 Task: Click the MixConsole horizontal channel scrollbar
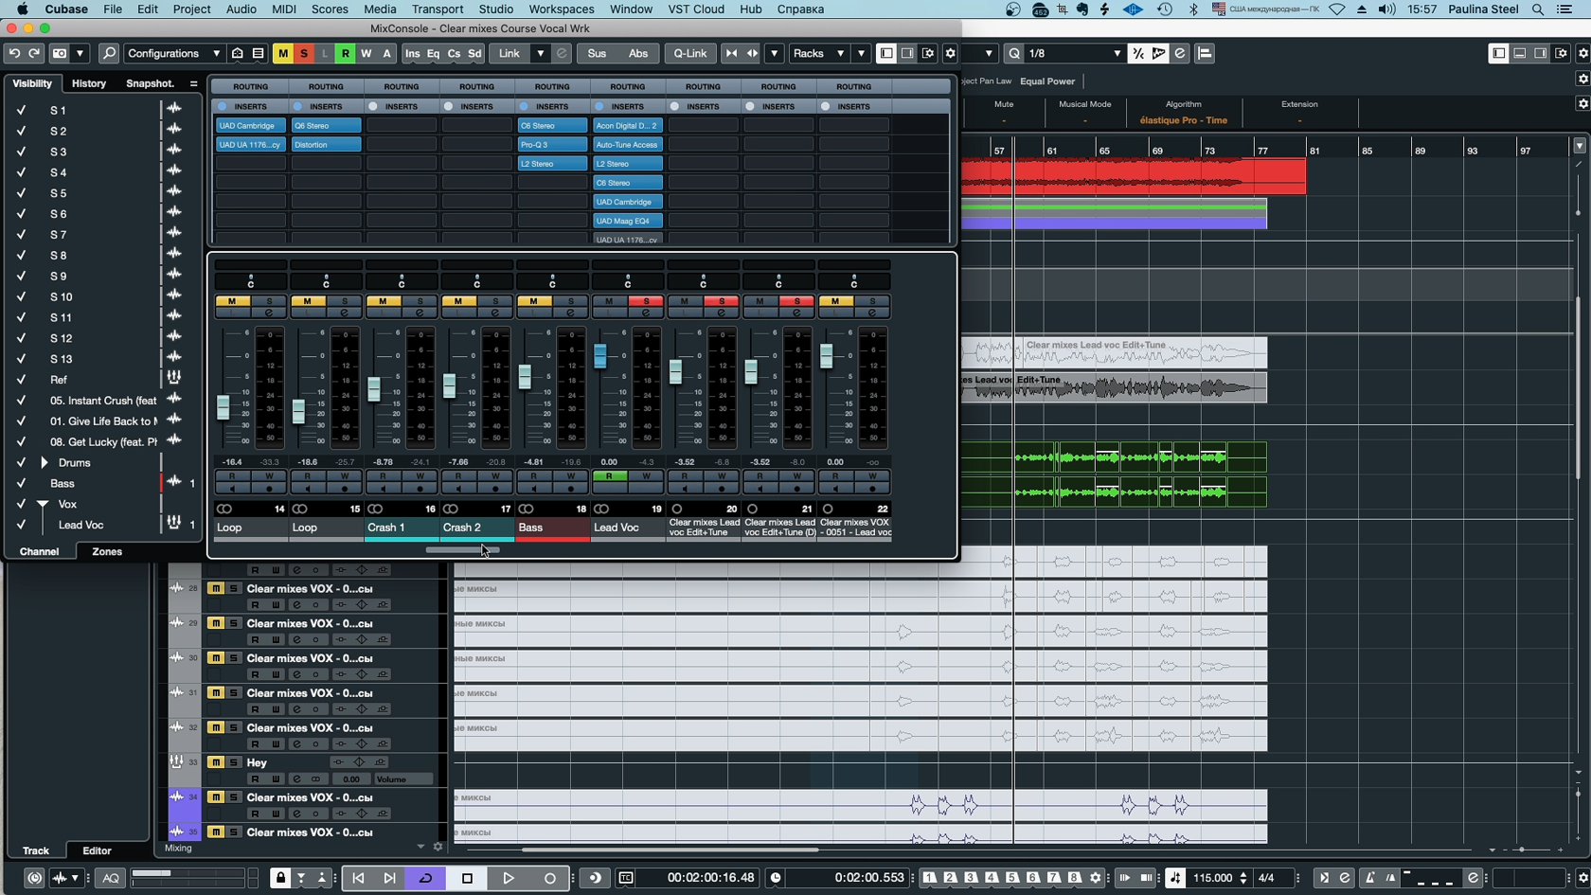pyautogui.click(x=463, y=550)
